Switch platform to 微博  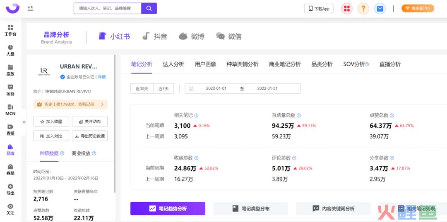tap(192, 36)
